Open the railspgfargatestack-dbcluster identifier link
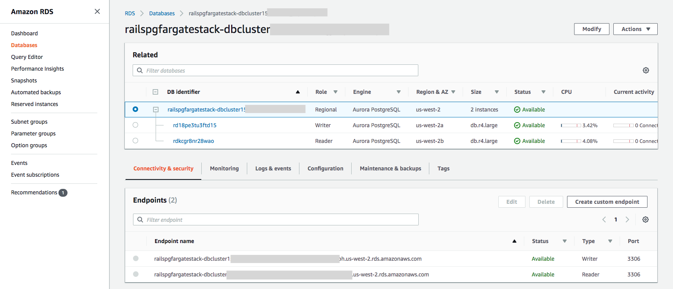Image resolution: width=673 pixels, height=289 pixels. pos(206,110)
